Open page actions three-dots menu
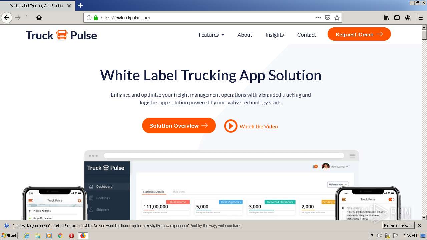 point(318,18)
